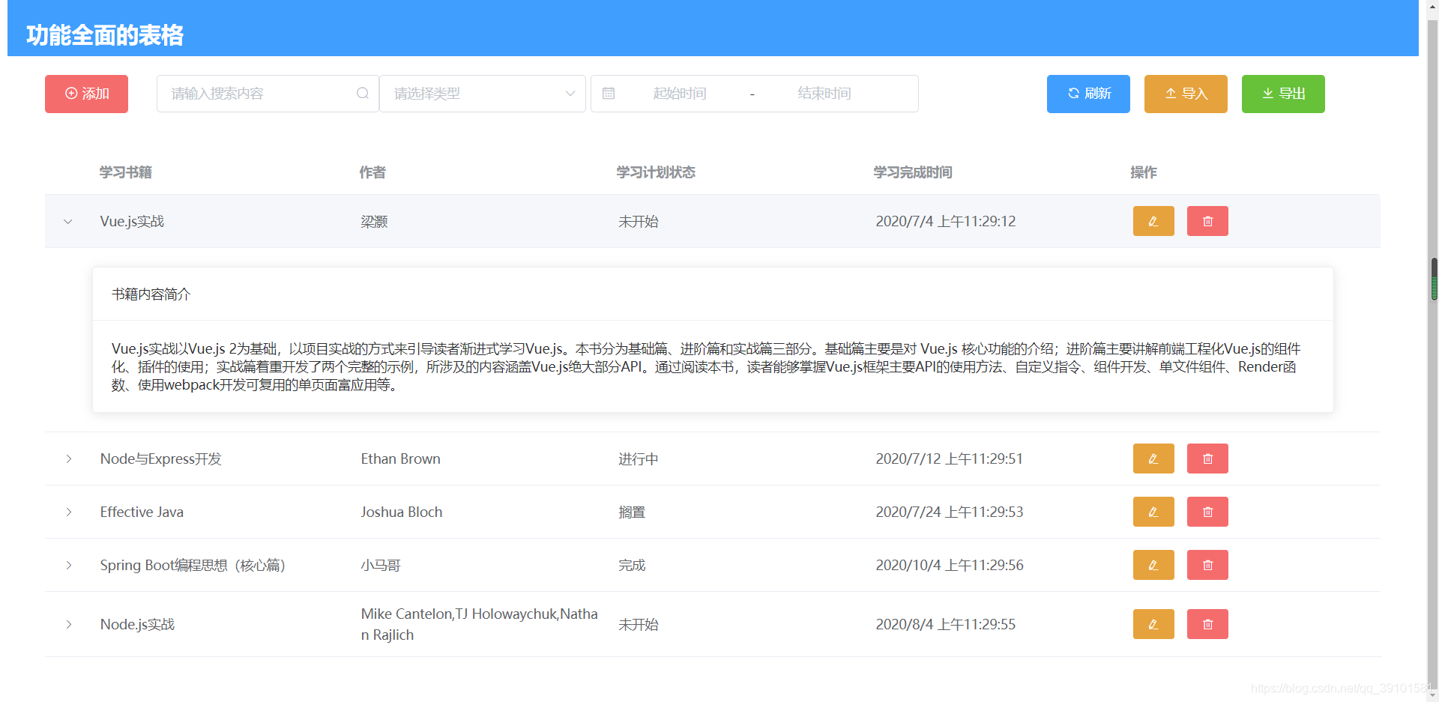This screenshot has width=1439, height=702.
Task: Expand the Spring Boot编程思想 row
Action: (68, 565)
